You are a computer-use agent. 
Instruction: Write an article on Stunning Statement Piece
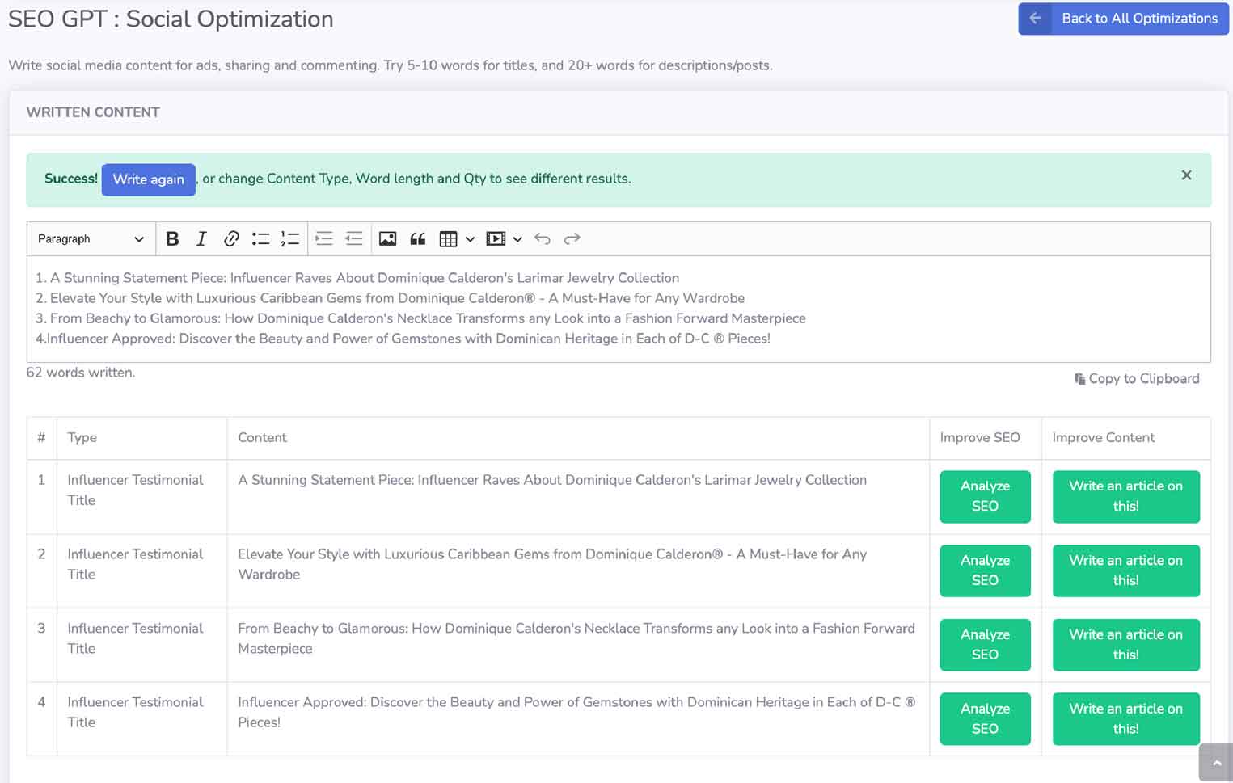coord(1125,496)
